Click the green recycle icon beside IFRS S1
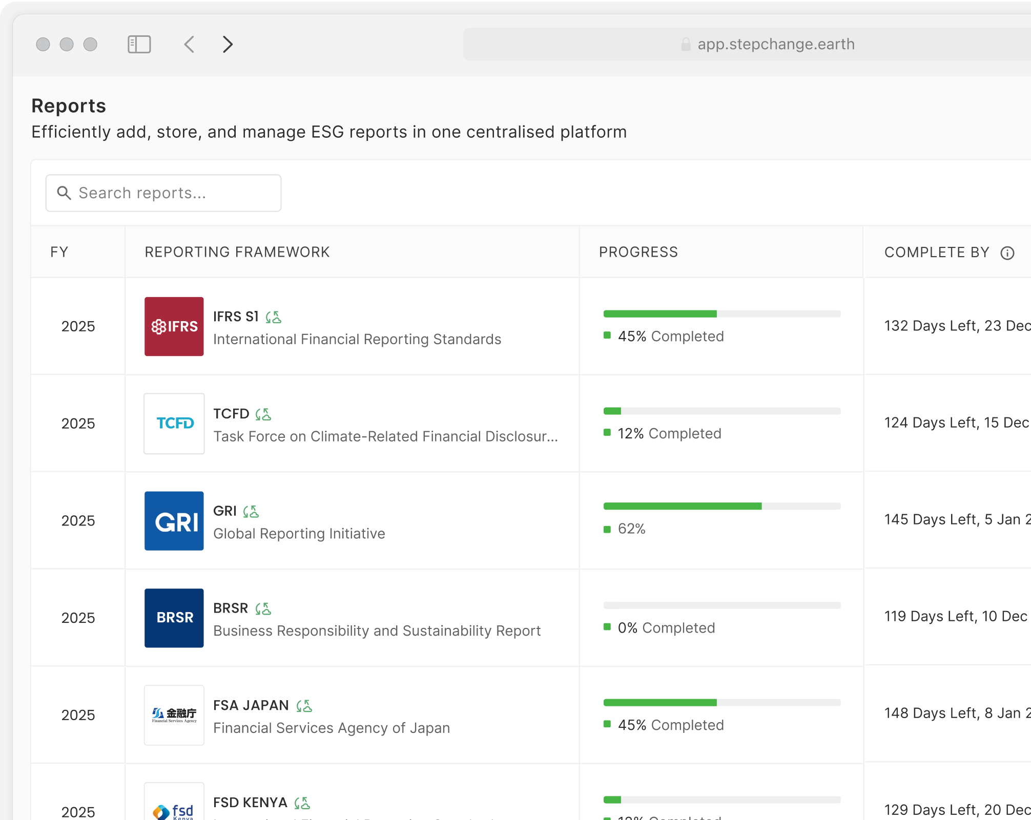Image resolution: width=1031 pixels, height=820 pixels. point(274,317)
